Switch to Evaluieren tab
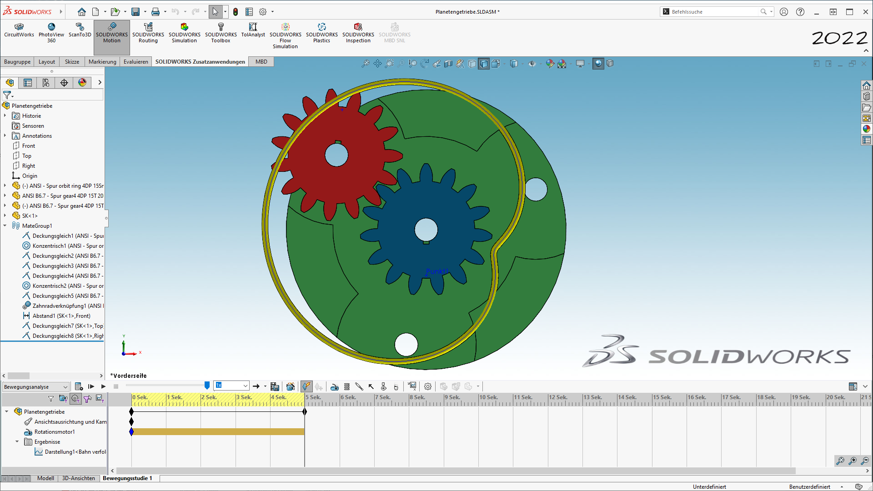873x491 pixels. click(x=136, y=62)
